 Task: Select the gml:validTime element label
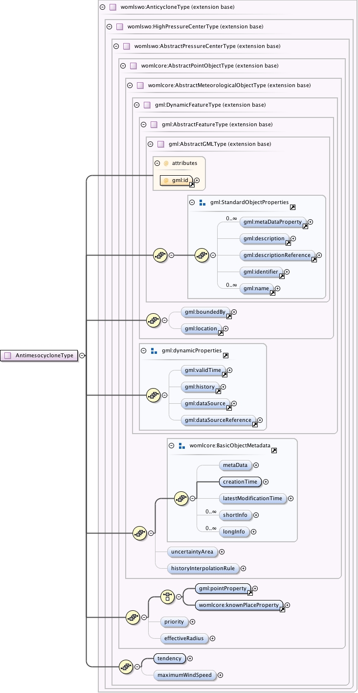click(202, 370)
